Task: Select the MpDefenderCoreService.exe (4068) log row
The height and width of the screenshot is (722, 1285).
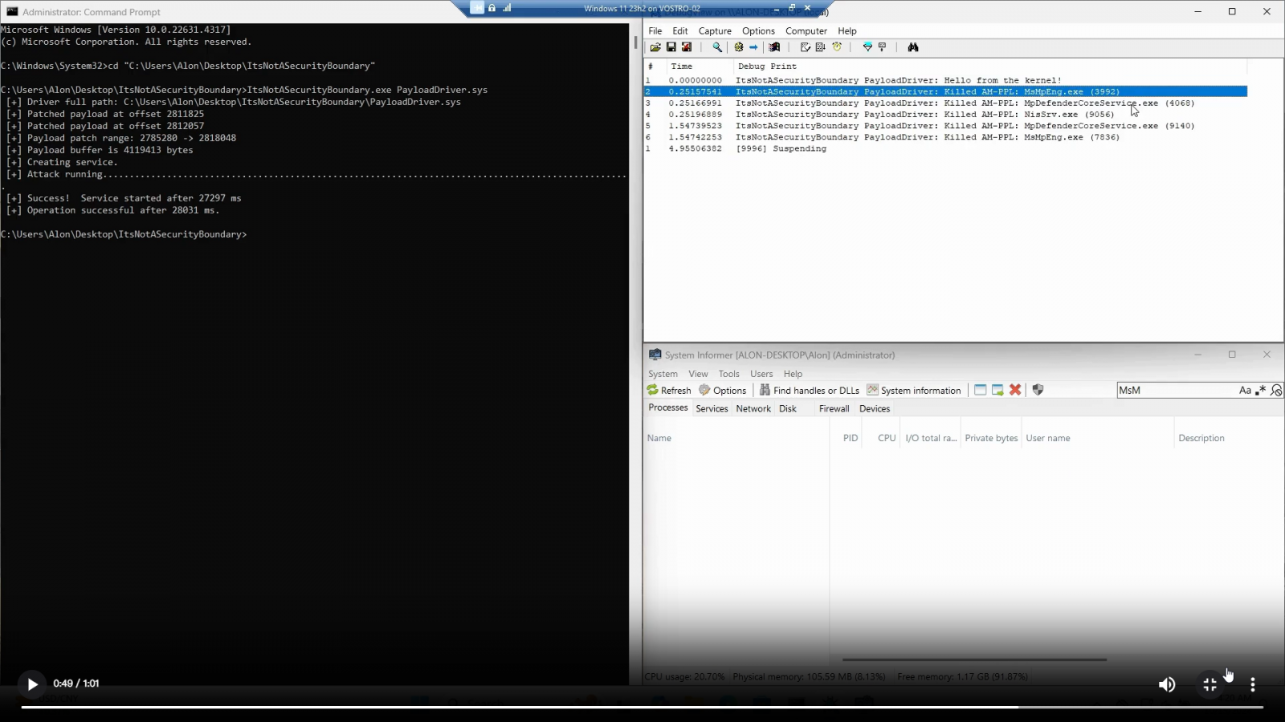Action: pyautogui.click(x=945, y=103)
